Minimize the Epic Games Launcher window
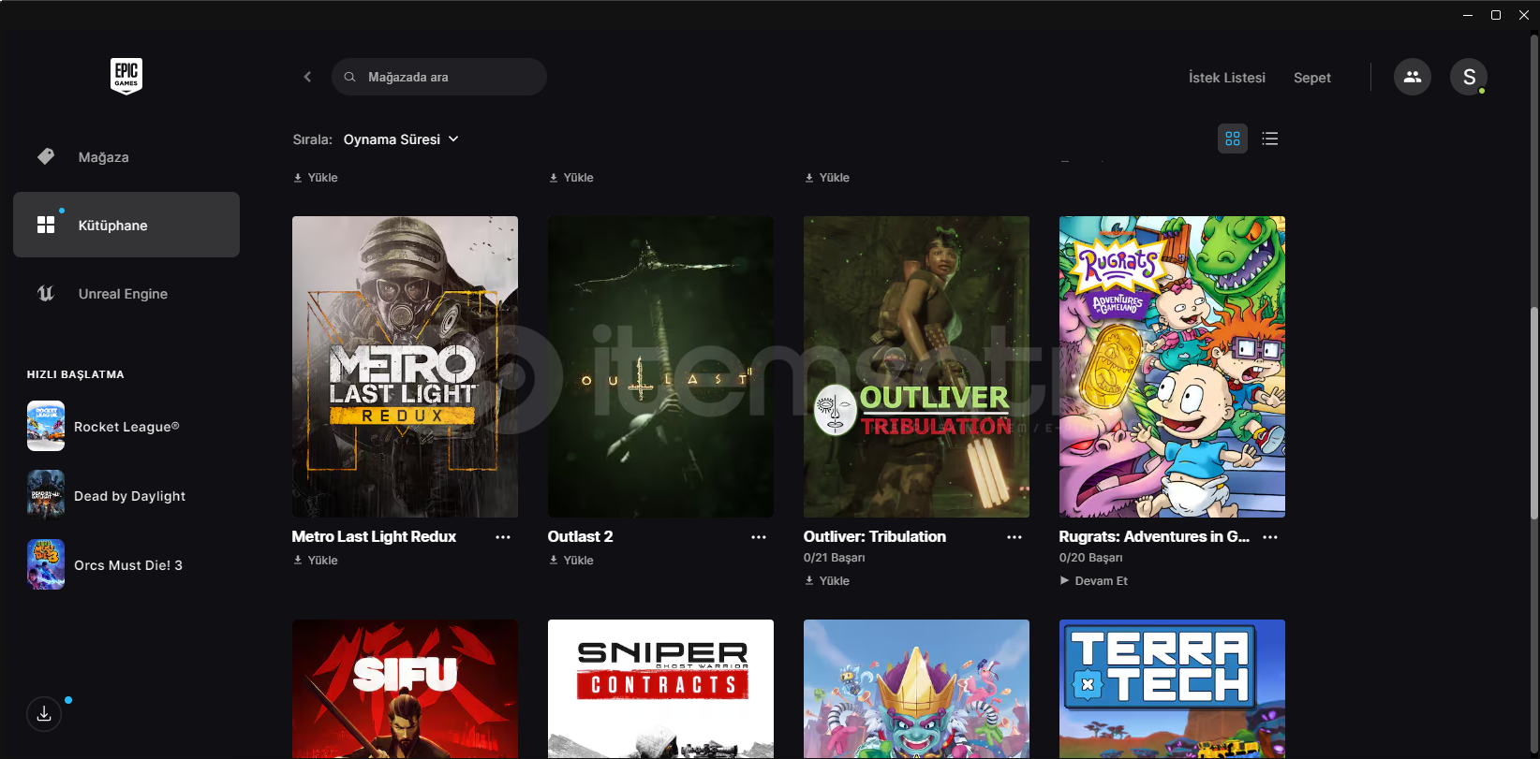The height and width of the screenshot is (759, 1540). [1468, 15]
